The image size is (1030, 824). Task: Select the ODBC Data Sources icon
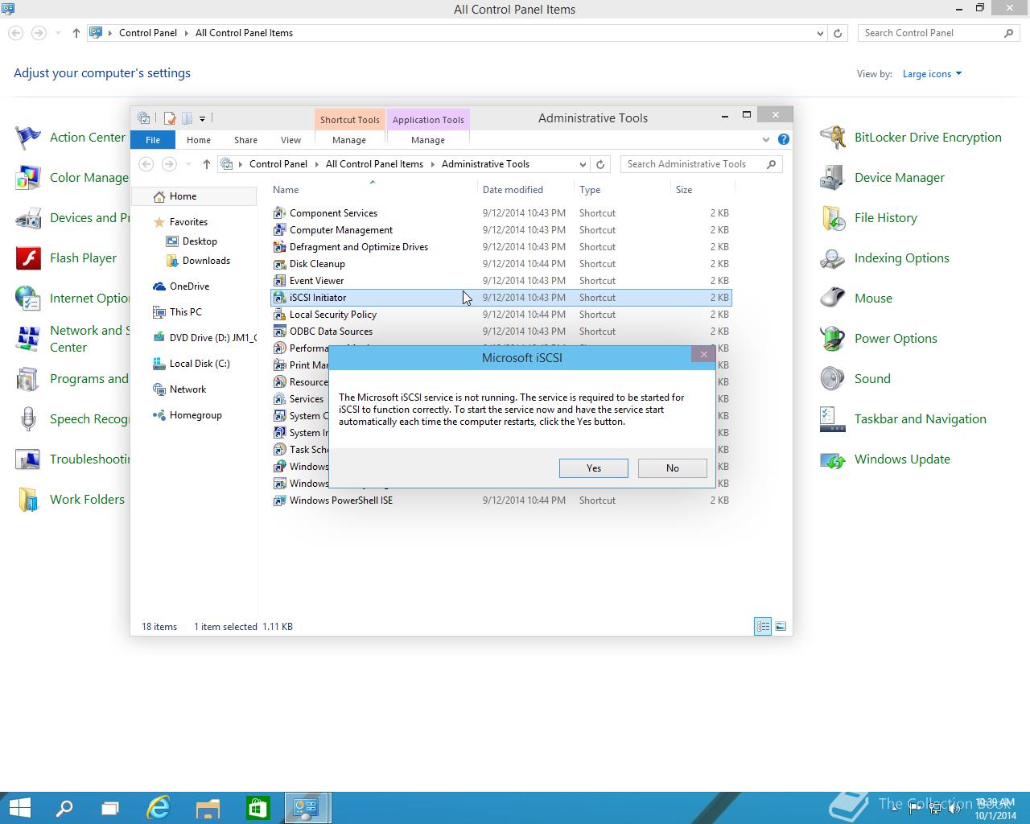pos(279,332)
